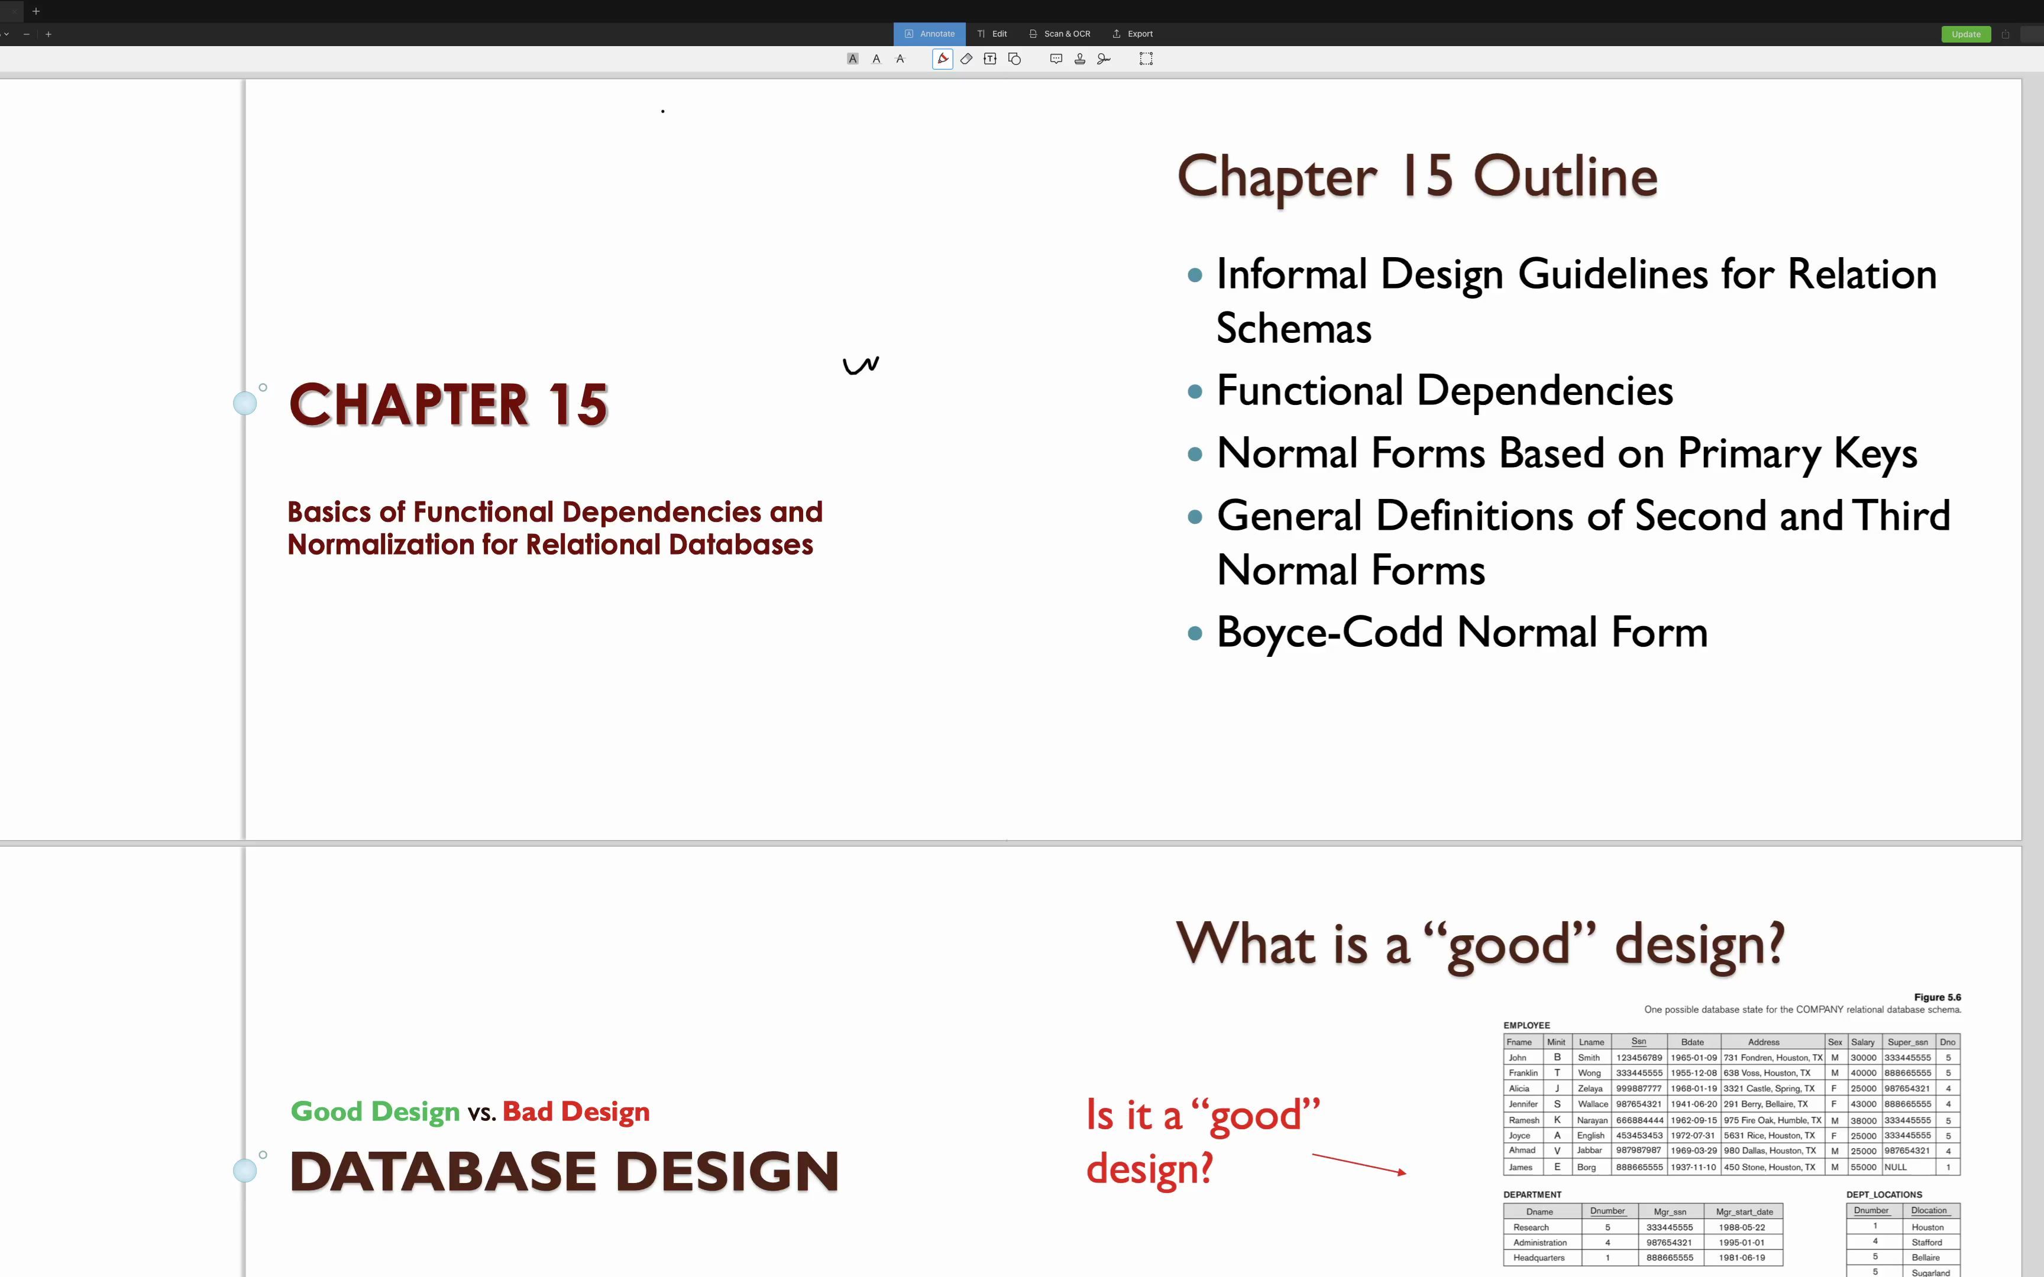Screen dimensions: 2044x1277
Task: Switch to the Annotate tab
Action: pyautogui.click(x=929, y=34)
